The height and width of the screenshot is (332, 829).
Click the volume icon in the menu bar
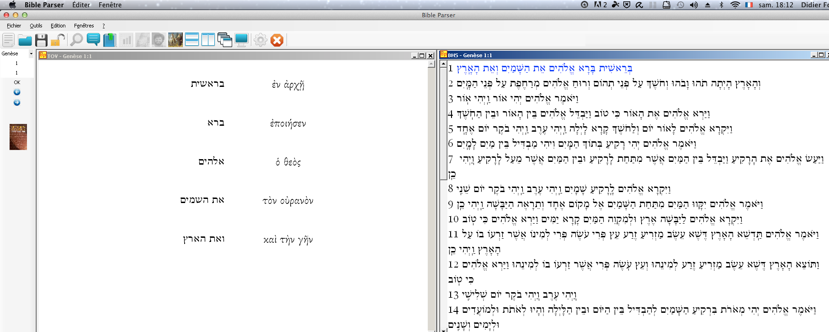(x=694, y=5)
